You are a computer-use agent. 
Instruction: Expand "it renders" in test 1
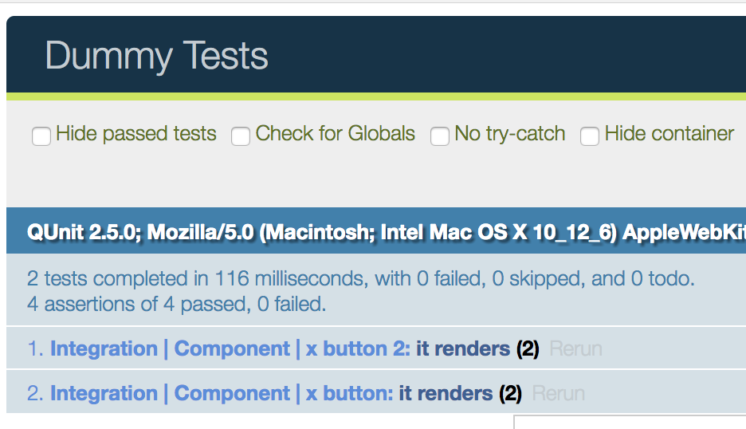(462, 349)
